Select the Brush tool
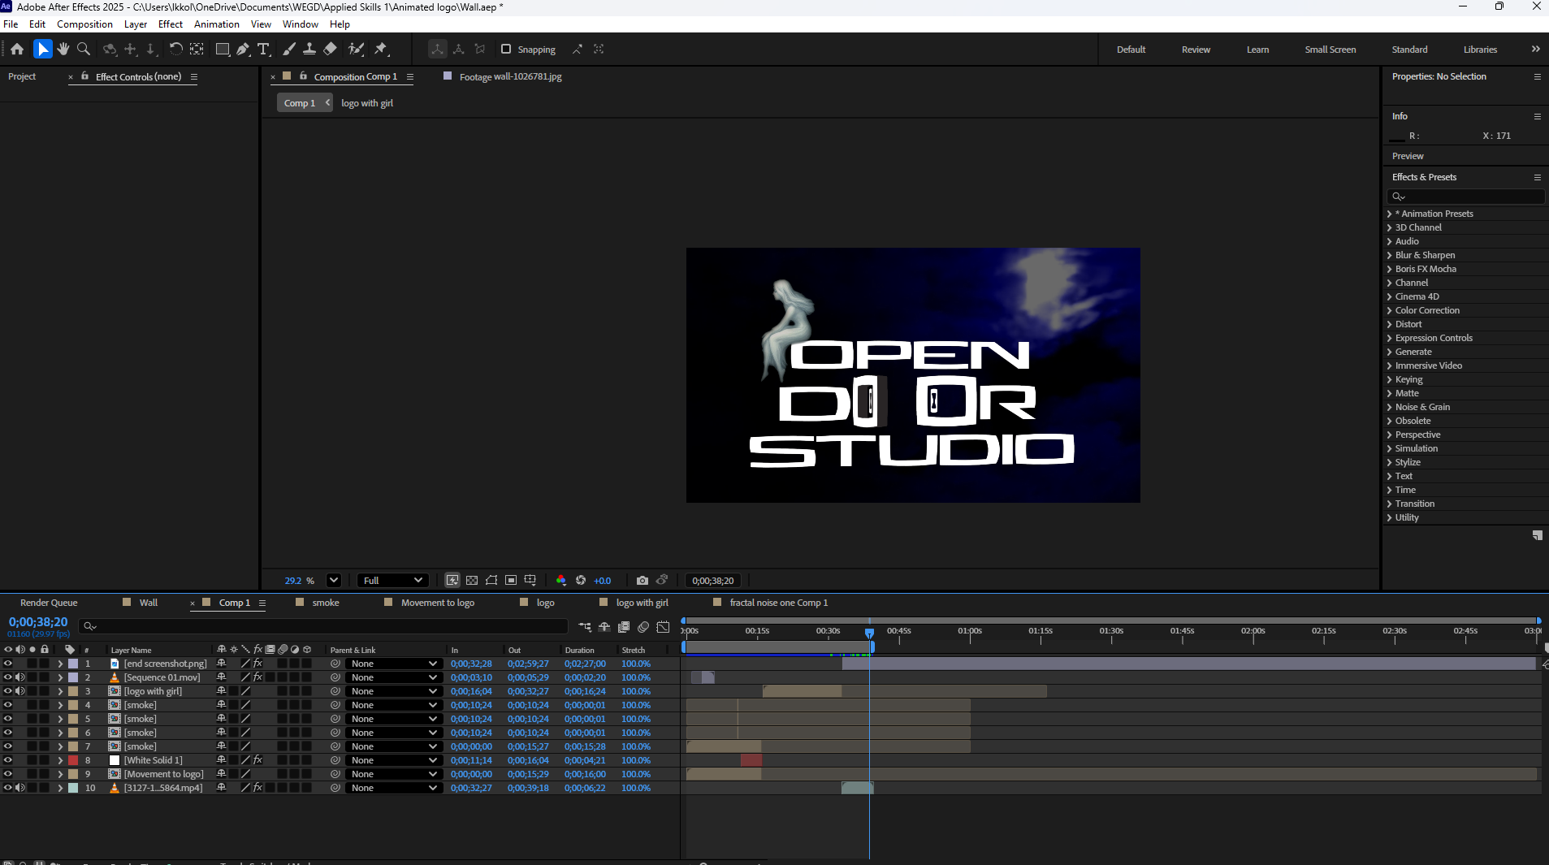 pos(289,49)
